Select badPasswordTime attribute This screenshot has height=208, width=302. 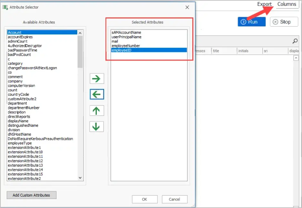[22, 50]
